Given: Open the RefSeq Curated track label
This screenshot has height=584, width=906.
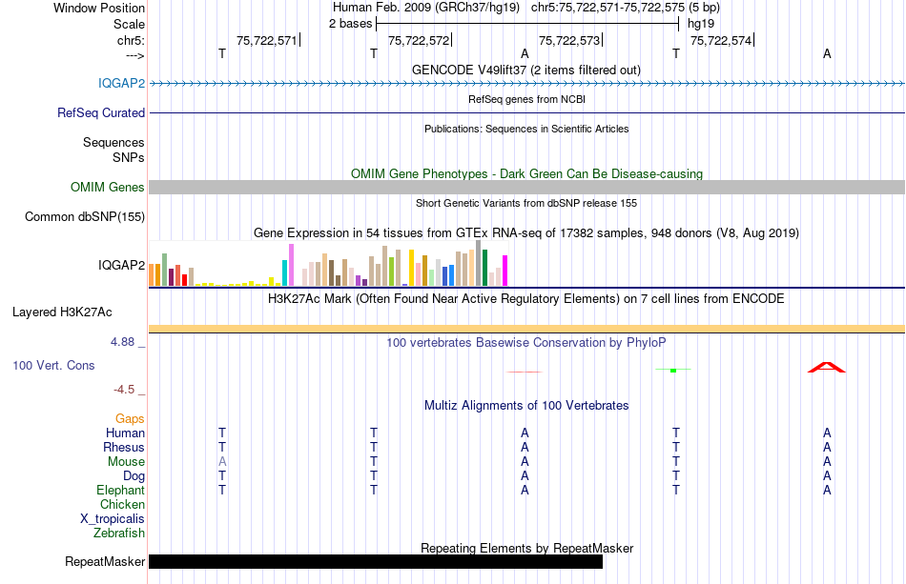Looking at the screenshot, I should click(100, 113).
